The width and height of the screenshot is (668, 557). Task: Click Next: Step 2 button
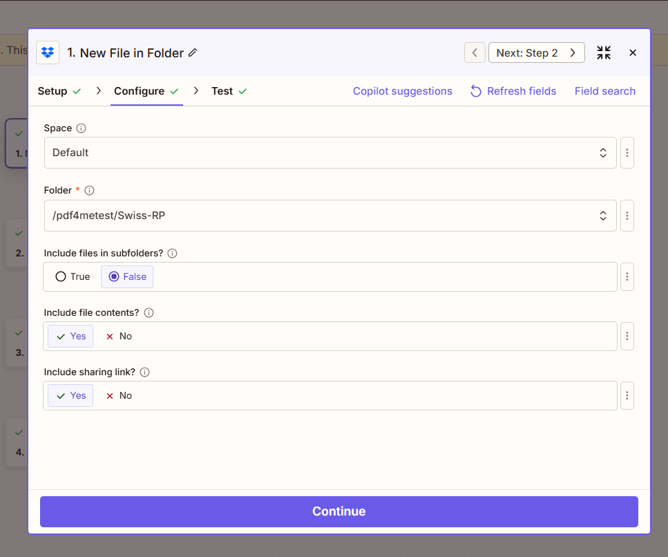point(536,53)
